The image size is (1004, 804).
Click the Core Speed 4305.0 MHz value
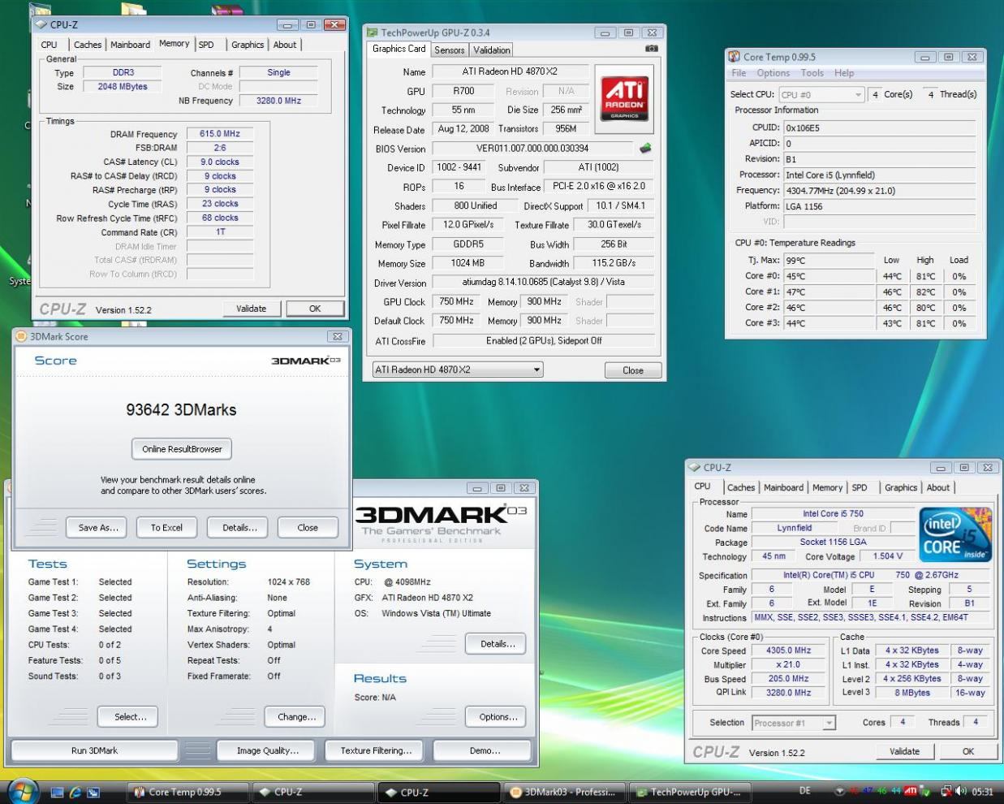(789, 651)
